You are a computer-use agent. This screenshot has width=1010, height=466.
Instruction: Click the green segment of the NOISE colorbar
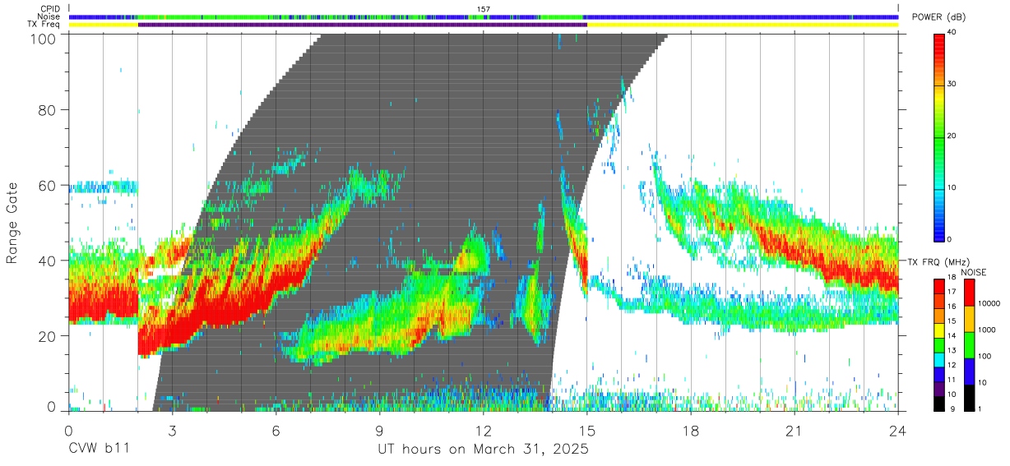coord(971,344)
